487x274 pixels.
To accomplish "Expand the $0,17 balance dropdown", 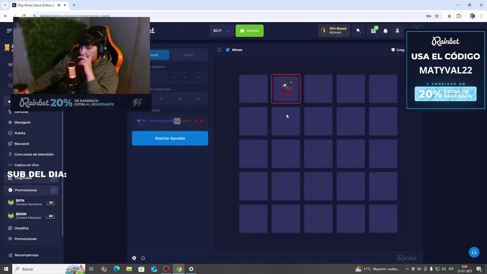I will (221, 30).
